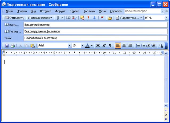Open the paperclip attach options arrow

[62, 18]
